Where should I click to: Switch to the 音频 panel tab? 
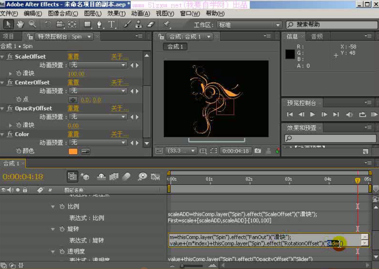click(317, 36)
